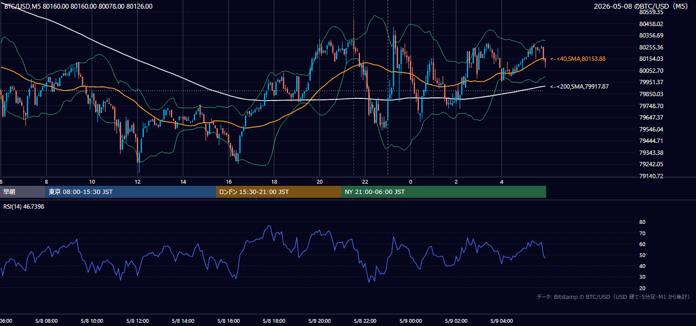Click price axis label 80052.70
Viewport: 696px width, 326px height.
(x=651, y=71)
